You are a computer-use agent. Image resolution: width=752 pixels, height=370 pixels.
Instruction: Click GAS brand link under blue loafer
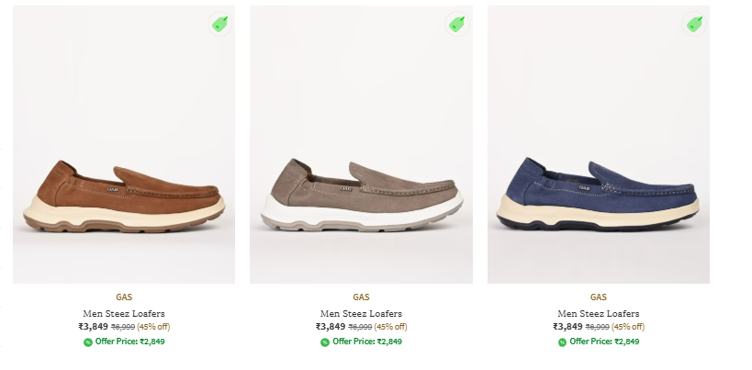pyautogui.click(x=599, y=297)
